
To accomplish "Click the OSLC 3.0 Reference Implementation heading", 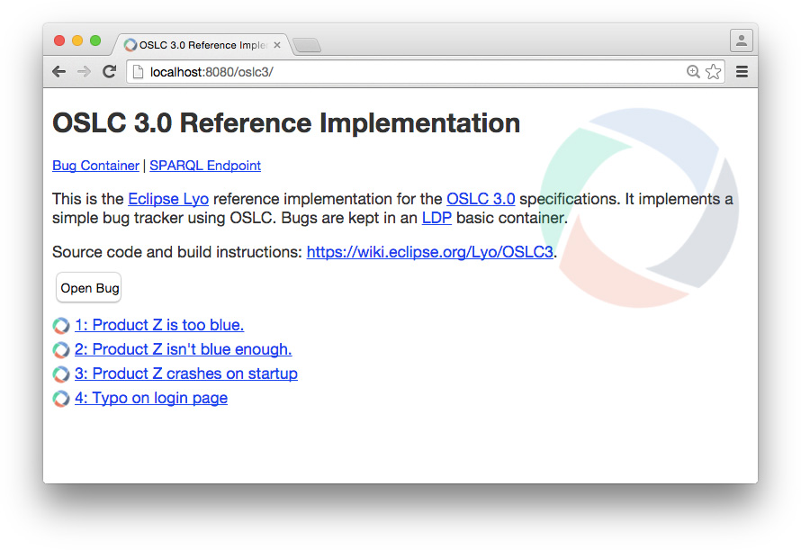I will [x=286, y=123].
